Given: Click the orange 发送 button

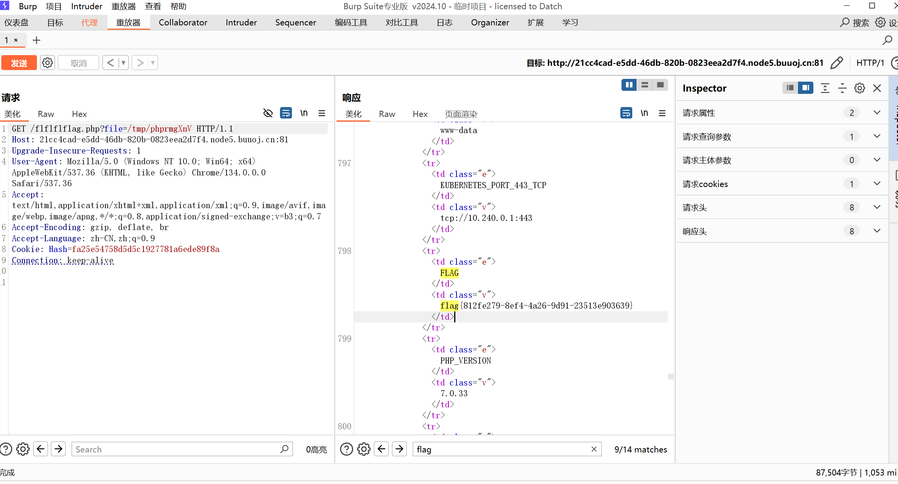Looking at the screenshot, I should coord(19,63).
